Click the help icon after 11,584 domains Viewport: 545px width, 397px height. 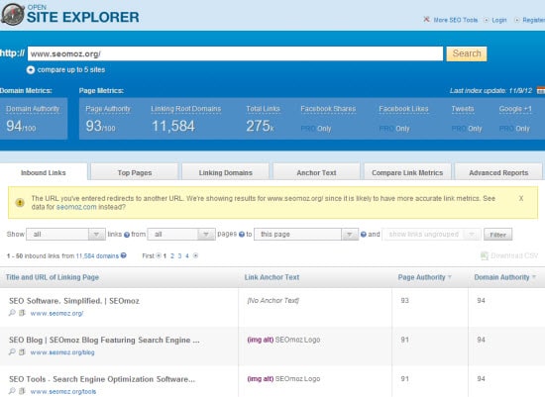point(124,255)
